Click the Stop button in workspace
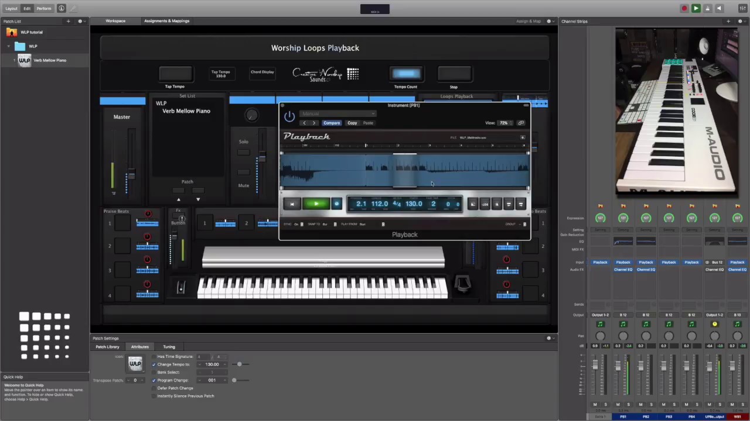The image size is (750, 421). [x=454, y=74]
